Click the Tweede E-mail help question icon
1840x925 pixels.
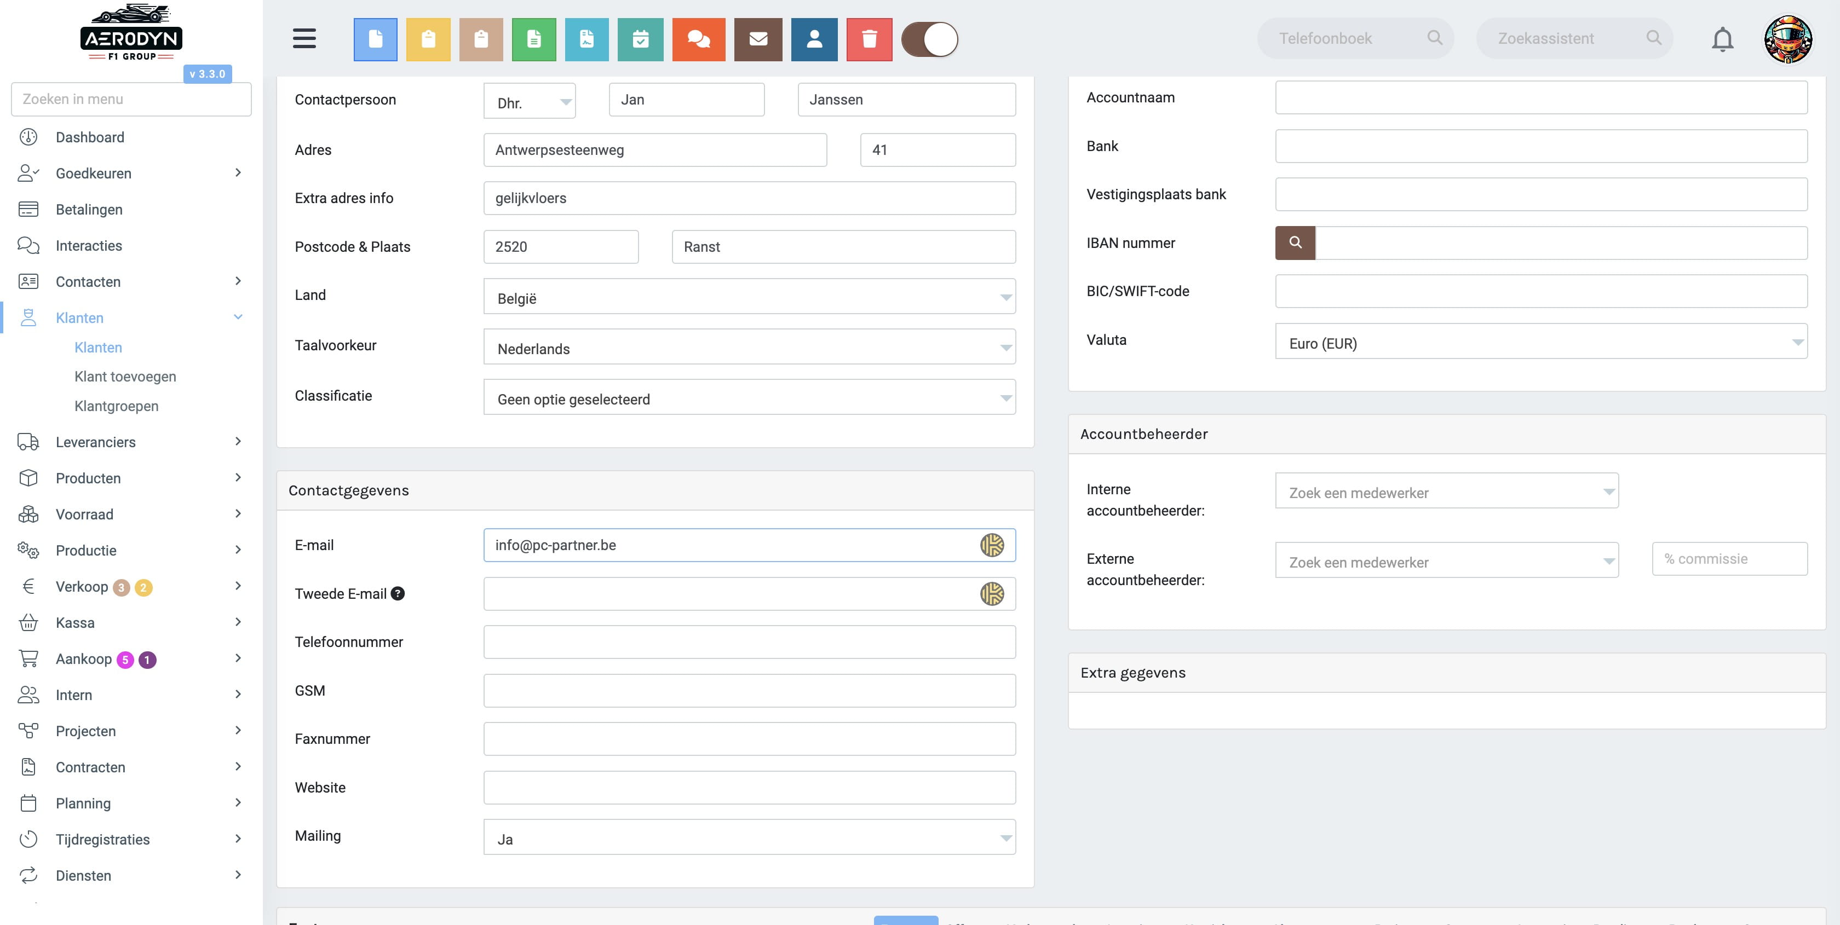pyautogui.click(x=398, y=594)
